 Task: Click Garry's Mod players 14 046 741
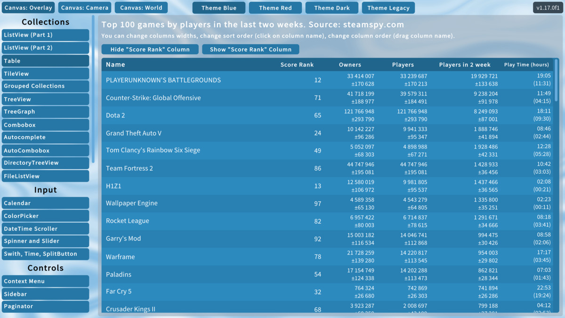coord(414,235)
